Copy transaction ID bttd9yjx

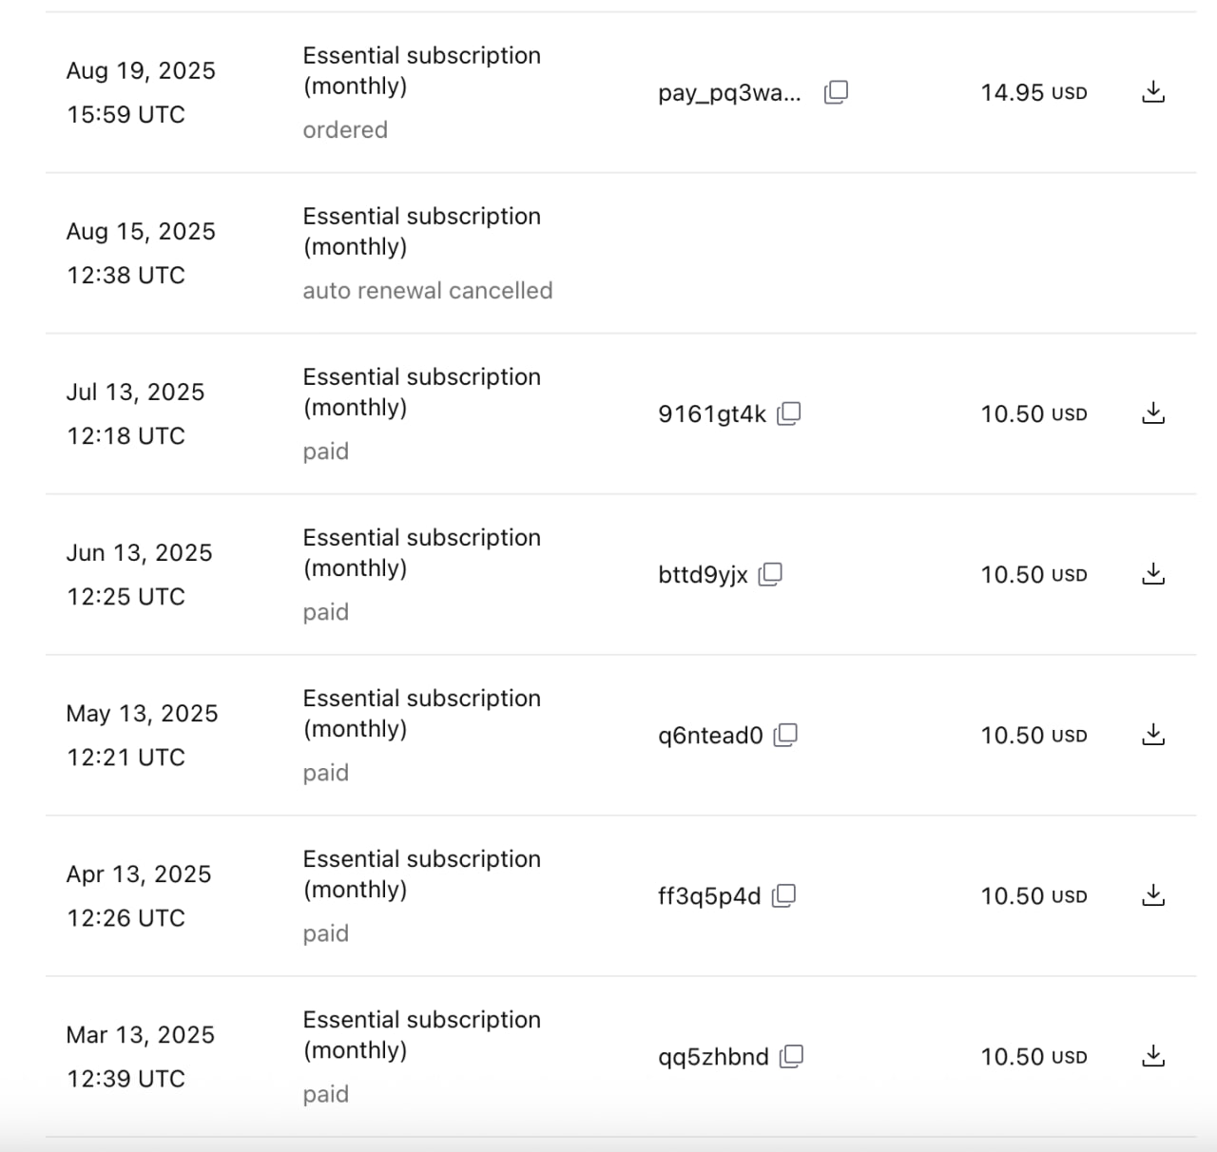point(770,574)
